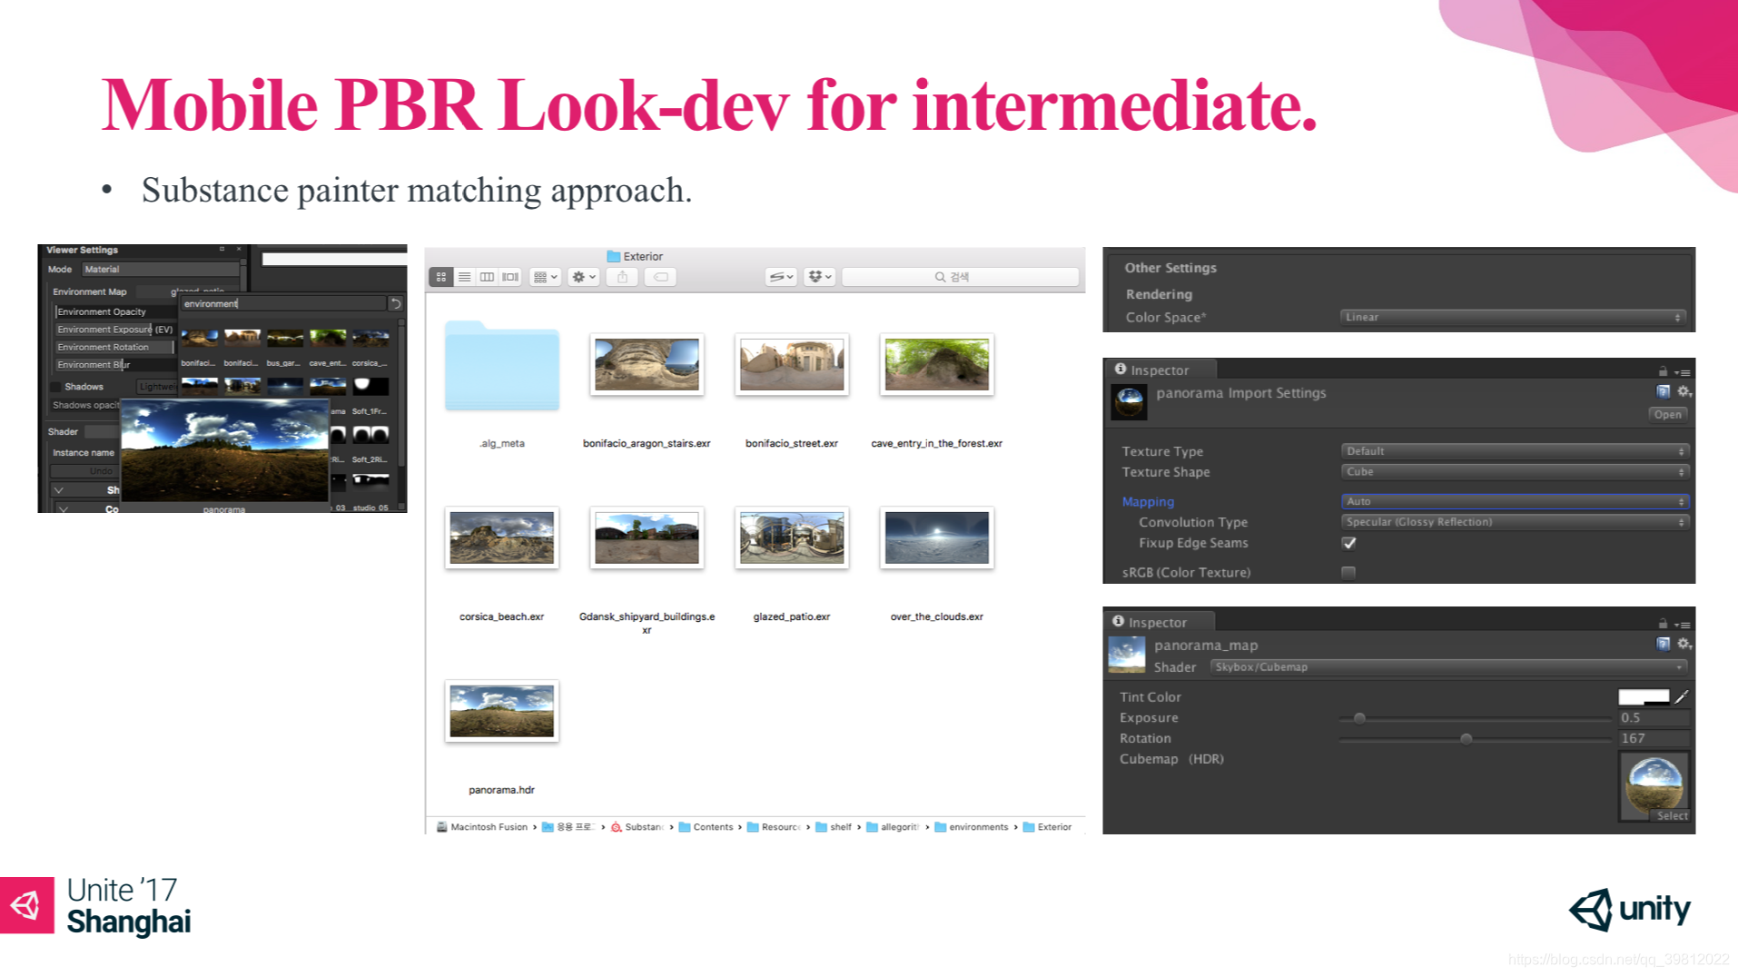
Task: Open the Dropbox toolbar menu
Action: [819, 277]
